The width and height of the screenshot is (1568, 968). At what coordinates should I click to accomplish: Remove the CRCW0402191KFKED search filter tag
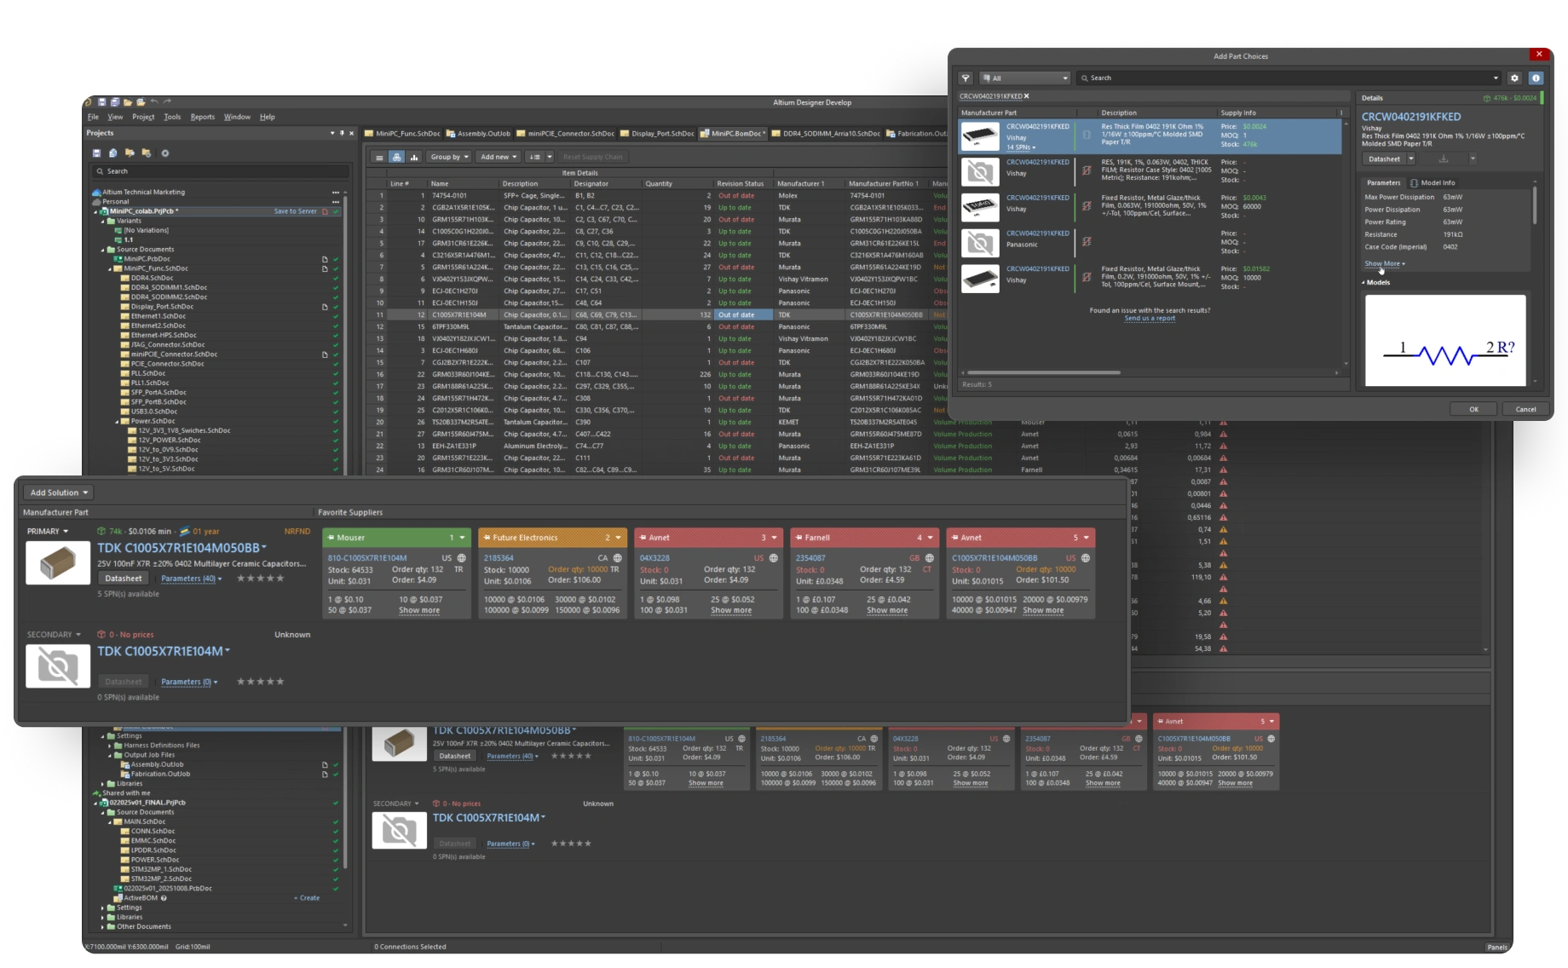click(1026, 96)
